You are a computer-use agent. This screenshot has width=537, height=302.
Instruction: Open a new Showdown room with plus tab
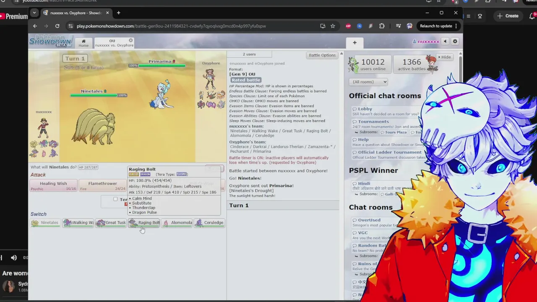355,42
